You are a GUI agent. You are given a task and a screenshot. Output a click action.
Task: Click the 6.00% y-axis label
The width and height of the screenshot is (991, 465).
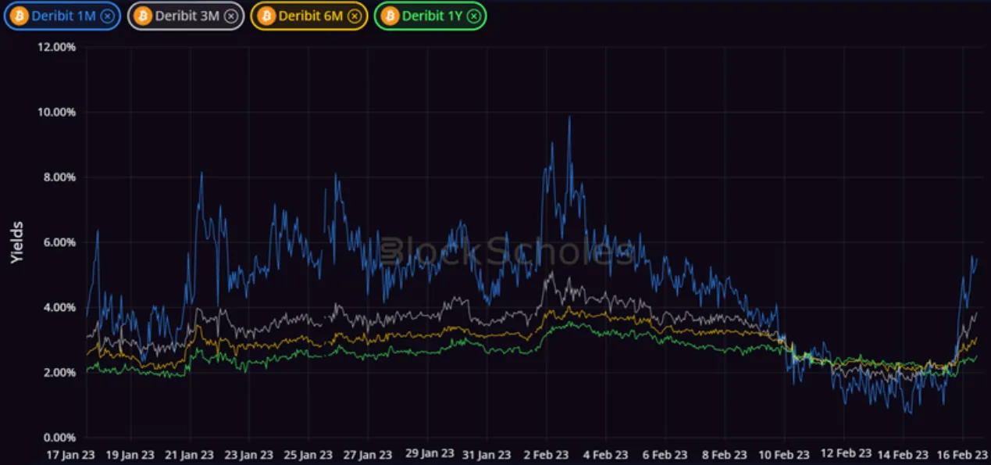(x=59, y=242)
